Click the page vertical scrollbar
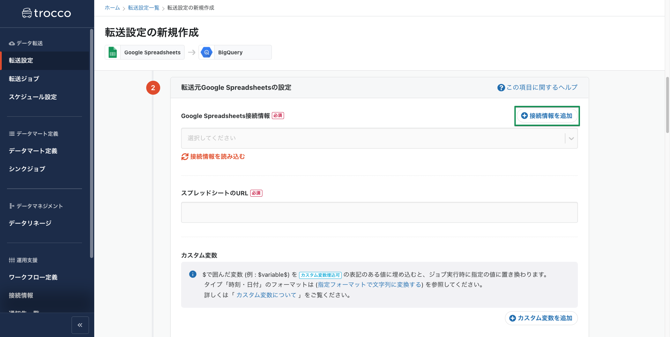670x337 pixels. tap(668, 105)
